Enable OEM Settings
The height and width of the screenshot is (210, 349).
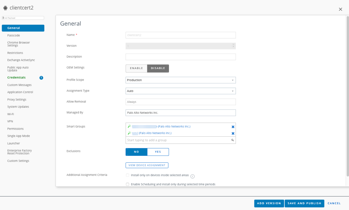click(136, 68)
